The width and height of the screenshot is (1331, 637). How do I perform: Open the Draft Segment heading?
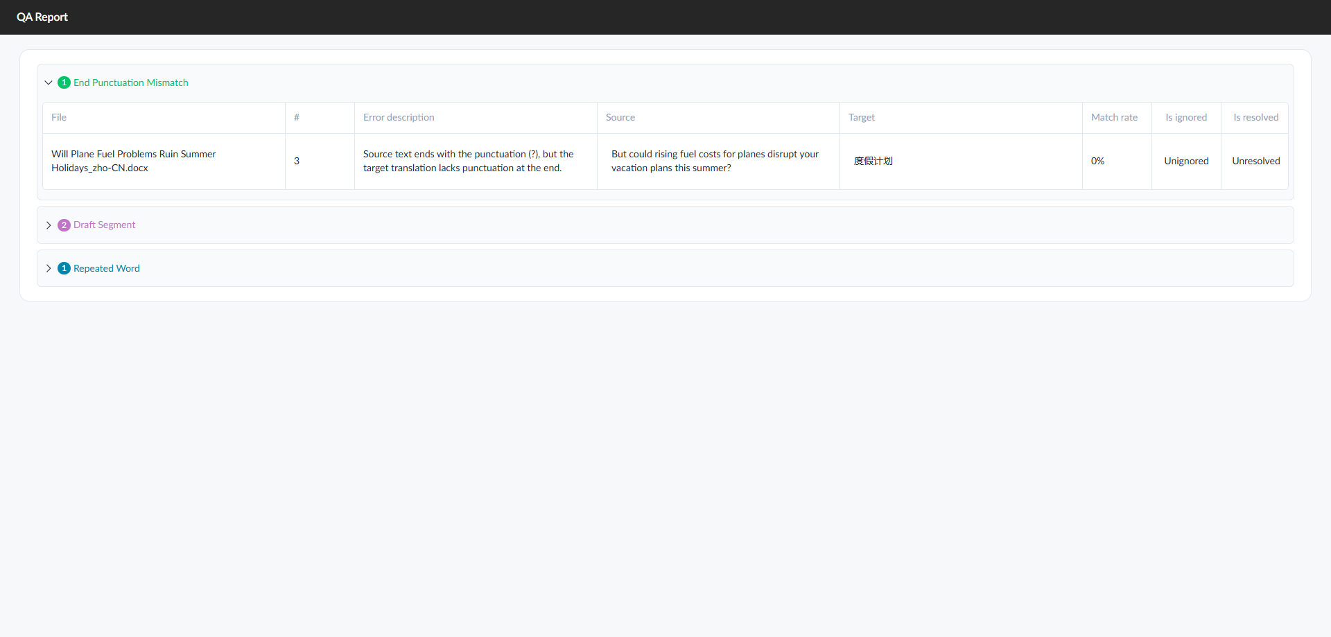click(105, 225)
